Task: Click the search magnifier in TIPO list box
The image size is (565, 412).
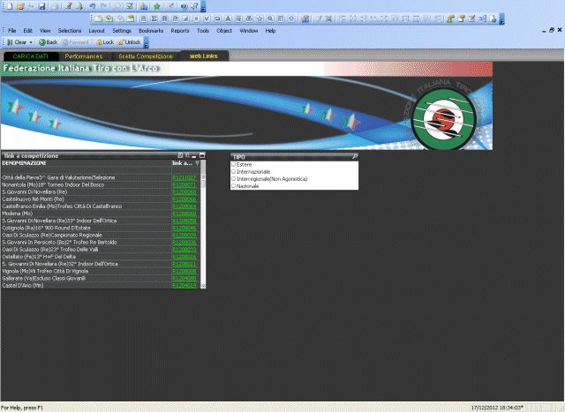Action: point(355,157)
